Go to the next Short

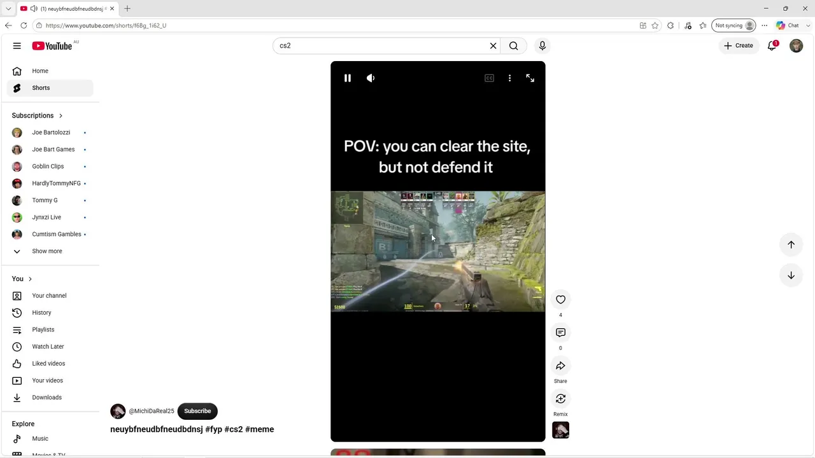click(x=791, y=275)
